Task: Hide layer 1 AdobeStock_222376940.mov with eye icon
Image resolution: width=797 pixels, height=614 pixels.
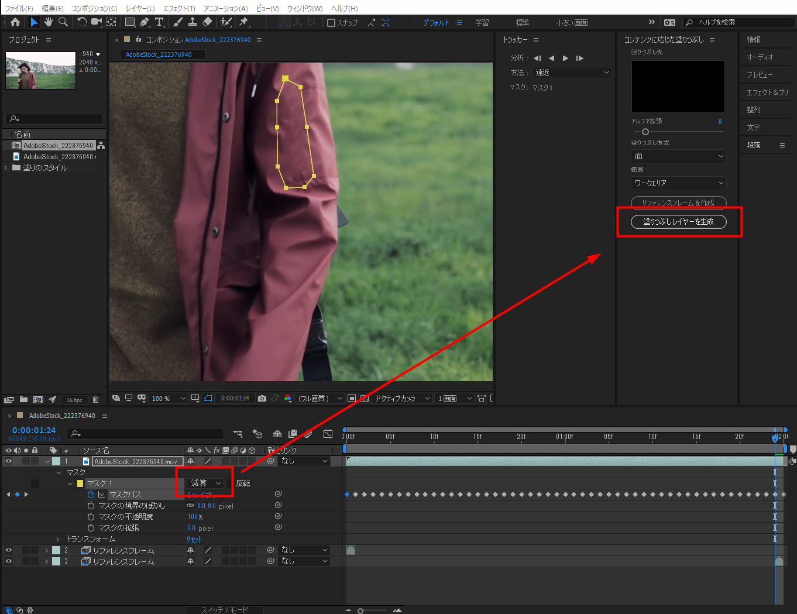Action: coord(8,461)
